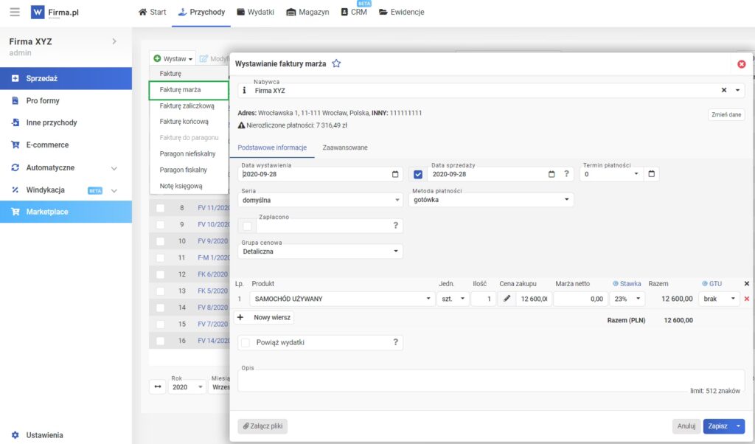Image resolution: width=755 pixels, height=444 pixels.
Task: Clear the Nabywca field selection
Action: point(724,90)
